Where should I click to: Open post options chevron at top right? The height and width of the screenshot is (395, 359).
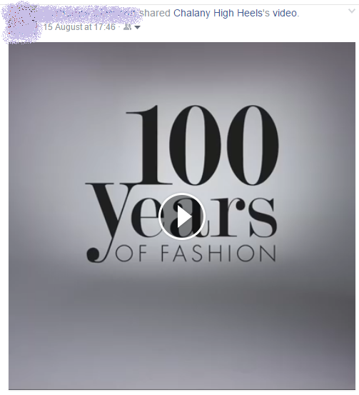pyautogui.click(x=352, y=11)
